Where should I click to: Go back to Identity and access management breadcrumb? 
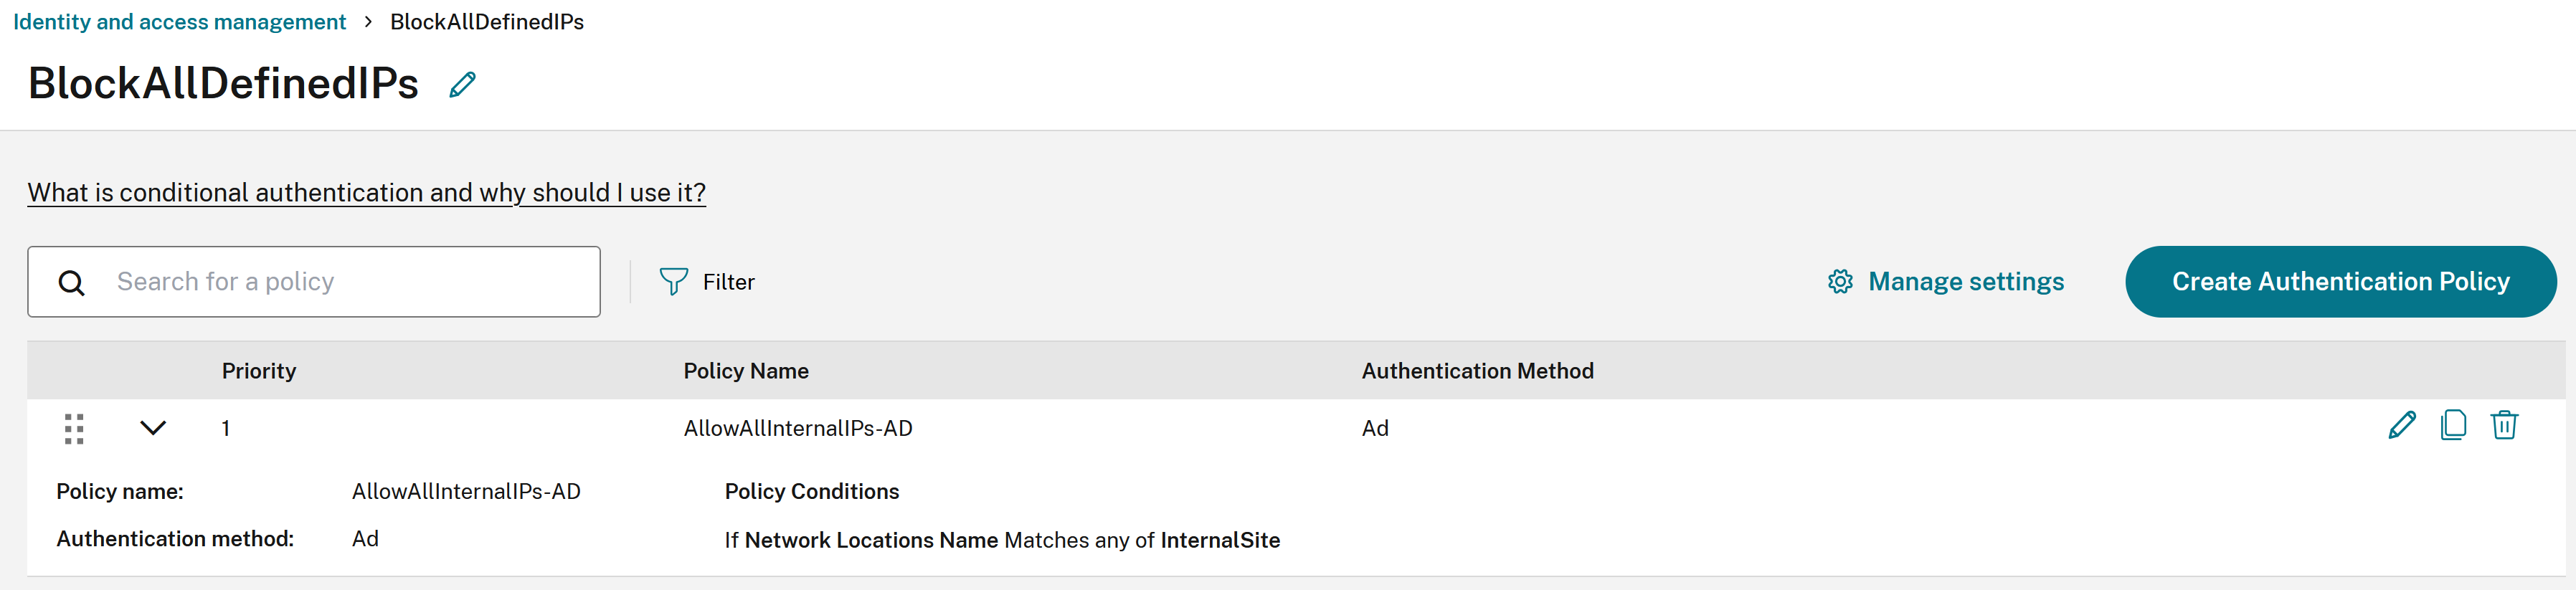(180, 22)
